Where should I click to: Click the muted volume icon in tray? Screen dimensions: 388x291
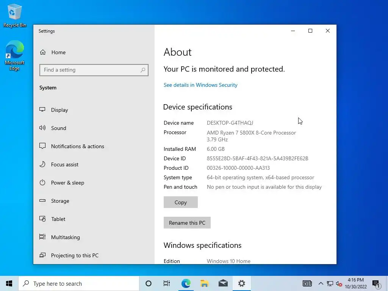coord(339,284)
